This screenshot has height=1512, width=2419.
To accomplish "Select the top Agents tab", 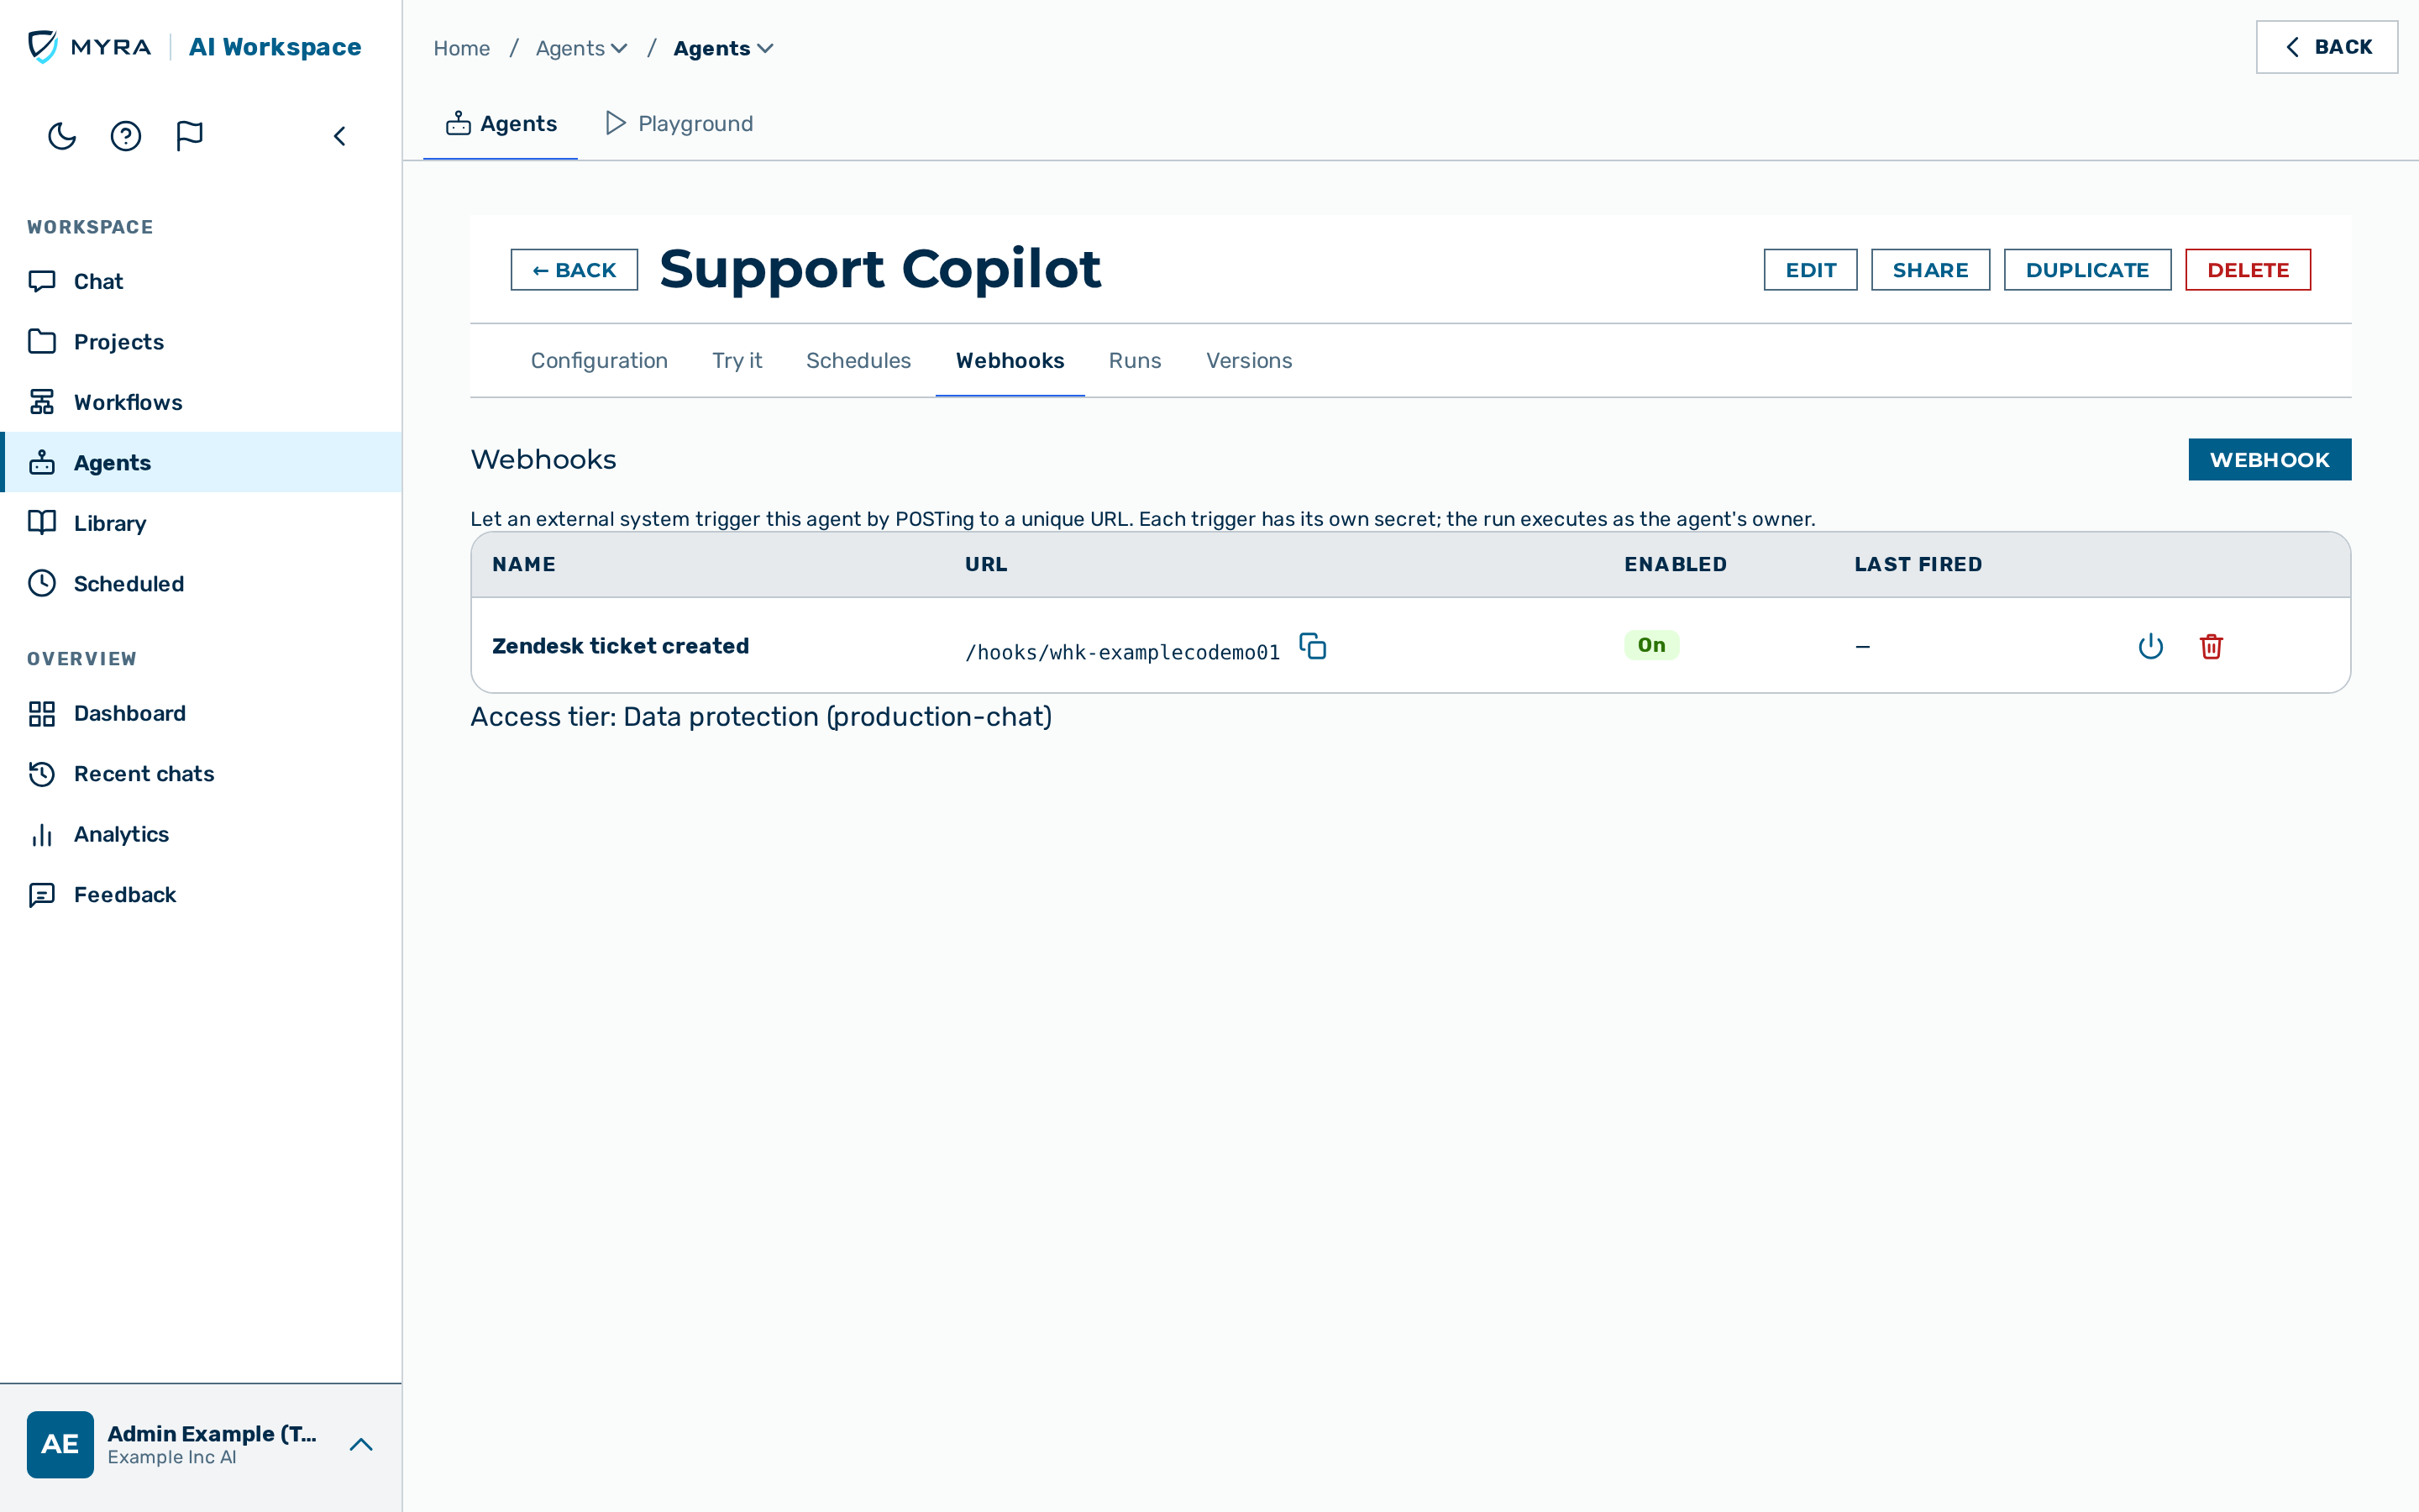I will click(501, 123).
